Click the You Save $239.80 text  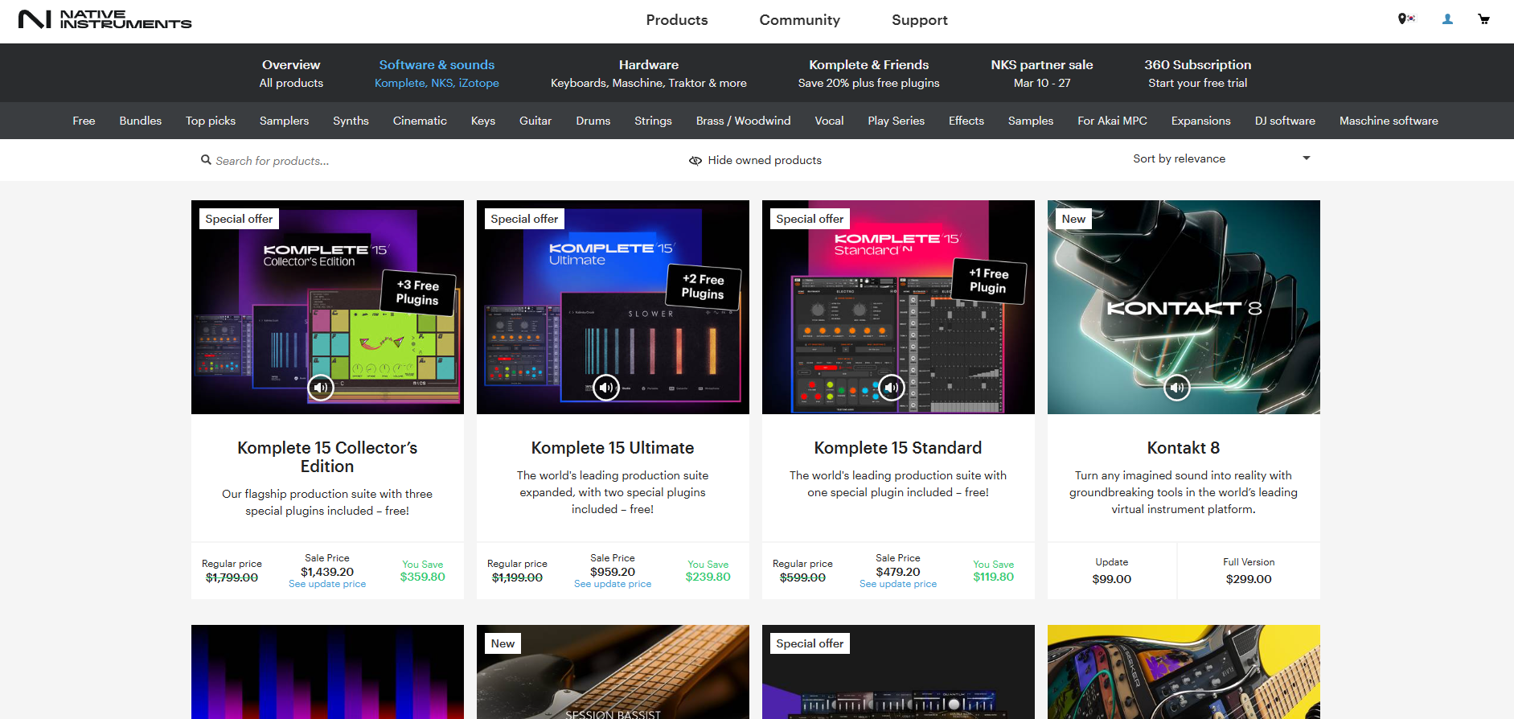coord(708,571)
